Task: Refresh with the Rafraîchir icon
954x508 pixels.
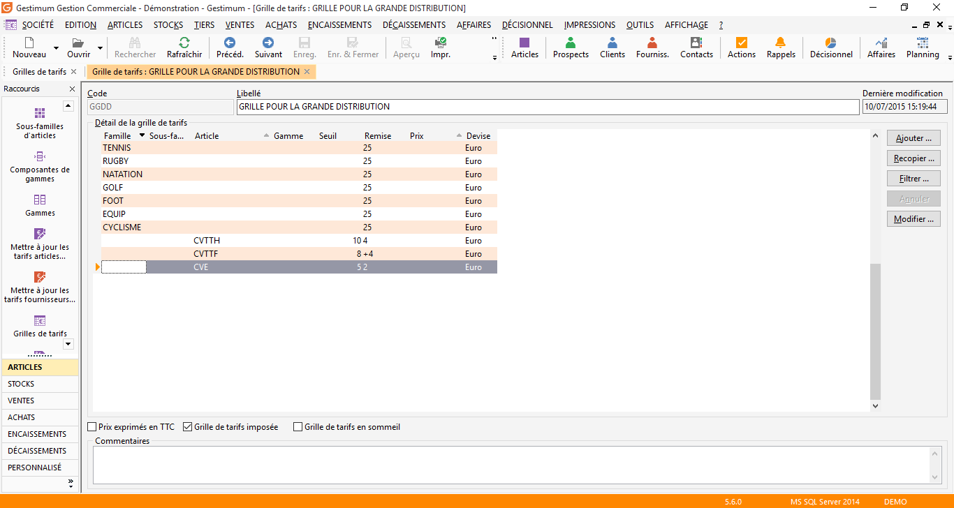Action: click(184, 47)
